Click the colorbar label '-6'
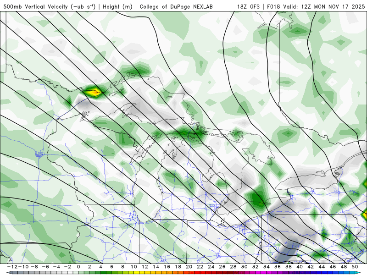The height and width of the screenshot is (275, 367). point(45,267)
